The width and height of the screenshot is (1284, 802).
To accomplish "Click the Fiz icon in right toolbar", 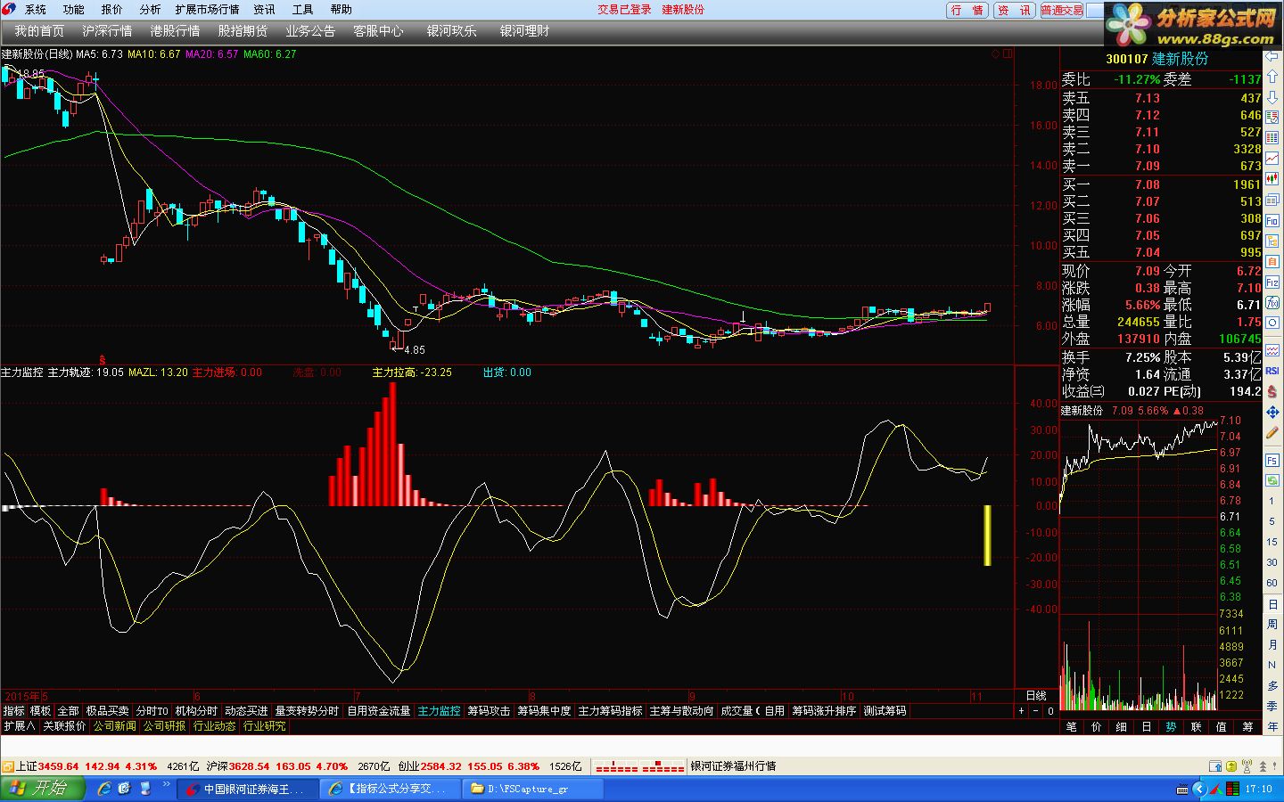I will click(x=1272, y=282).
